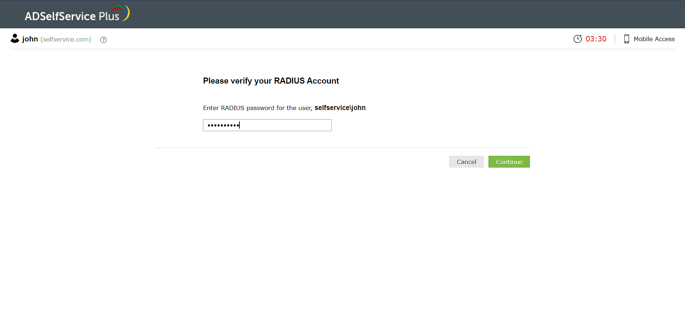Screen dimensions: 685x333
Task: Cancel the RADIUS verification
Action: [466, 162]
